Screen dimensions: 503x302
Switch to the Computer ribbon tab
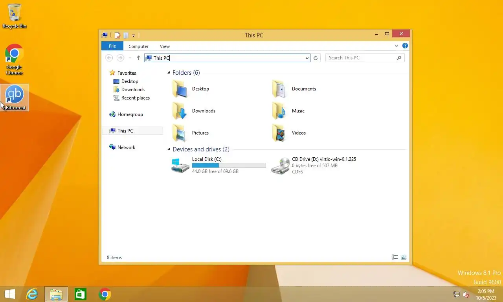138,46
